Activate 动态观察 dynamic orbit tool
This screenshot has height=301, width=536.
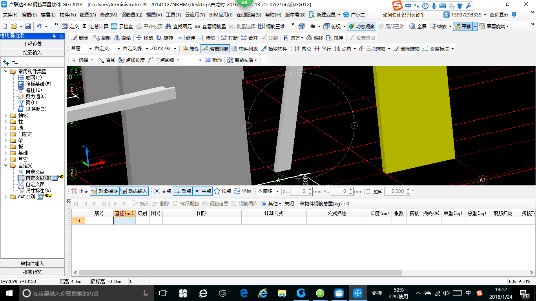pos(361,26)
